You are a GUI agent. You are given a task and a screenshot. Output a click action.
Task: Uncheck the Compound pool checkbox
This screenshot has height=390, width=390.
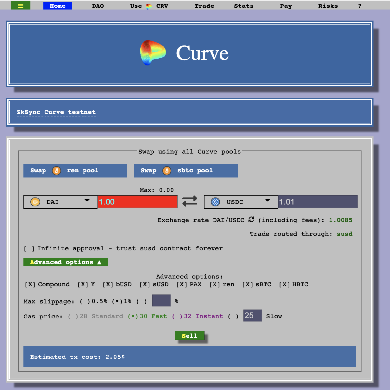(30, 284)
